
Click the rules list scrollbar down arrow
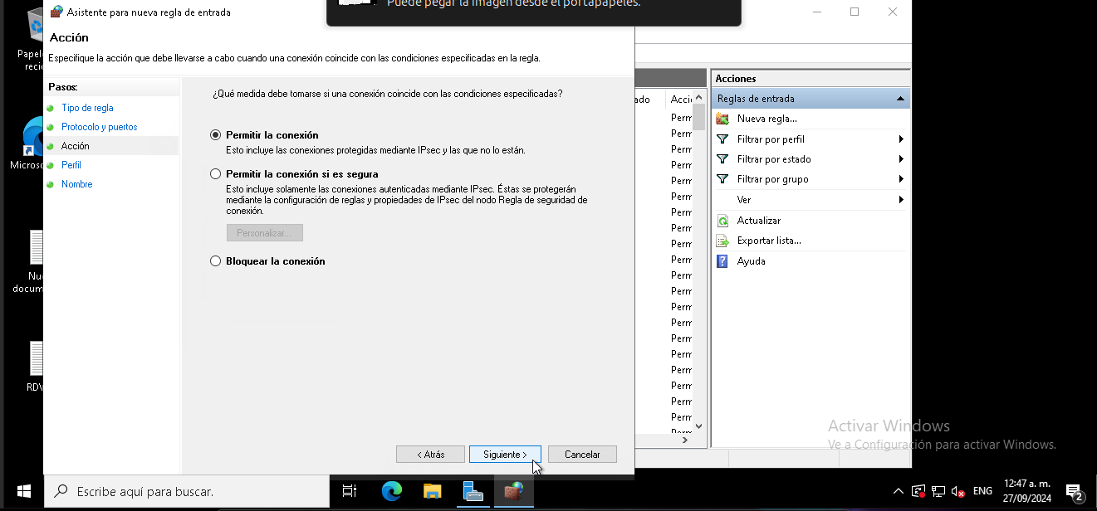(x=698, y=426)
